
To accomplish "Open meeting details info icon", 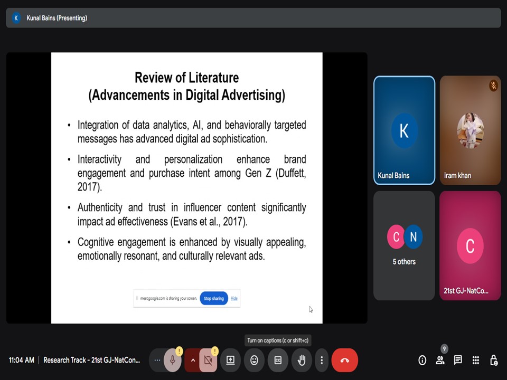I will point(422,360).
